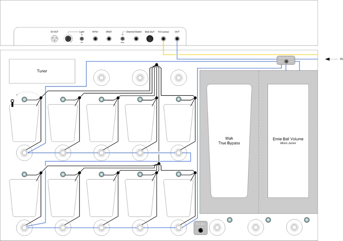Click the dashed curved rotation arrow
This screenshot has height=241, width=343.
click(28, 93)
